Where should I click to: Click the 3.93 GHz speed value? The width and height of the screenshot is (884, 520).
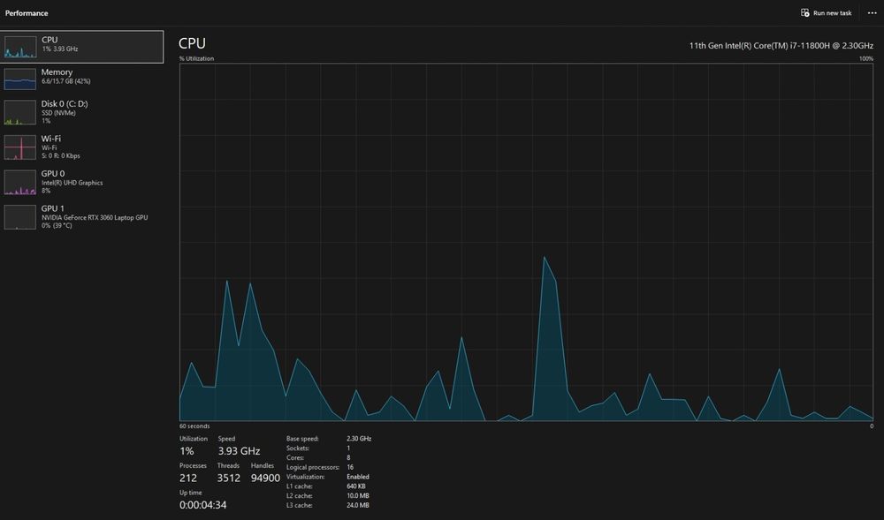[x=239, y=451]
